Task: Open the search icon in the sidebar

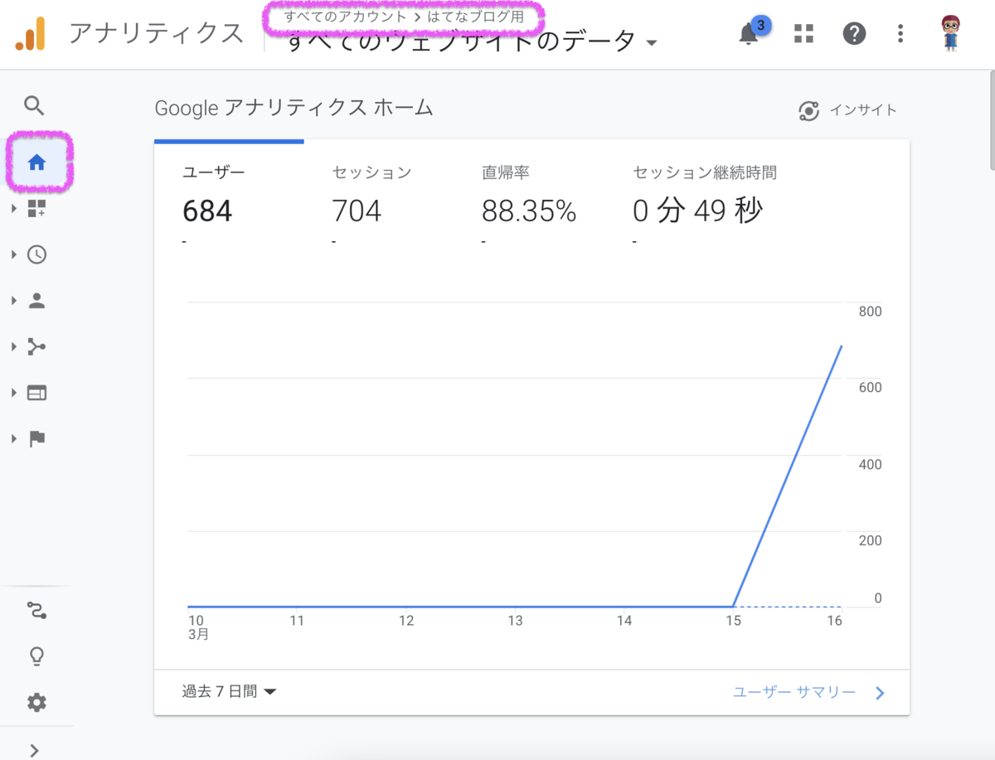Action: coord(34,105)
